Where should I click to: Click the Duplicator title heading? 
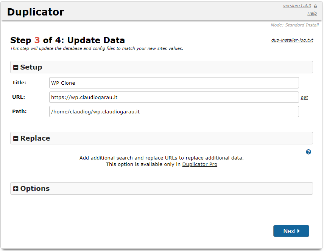point(36,12)
